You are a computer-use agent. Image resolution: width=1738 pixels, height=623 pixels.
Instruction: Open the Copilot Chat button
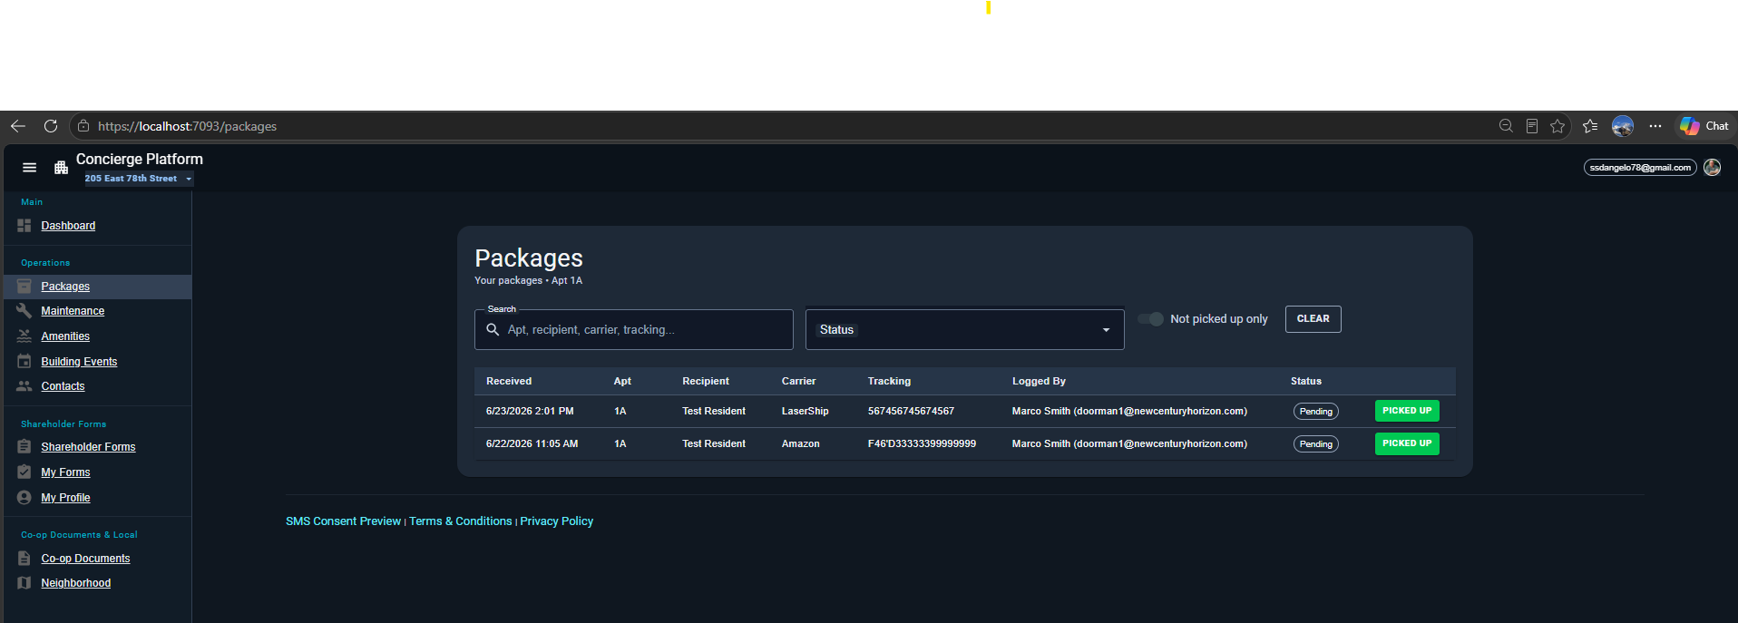(x=1704, y=126)
